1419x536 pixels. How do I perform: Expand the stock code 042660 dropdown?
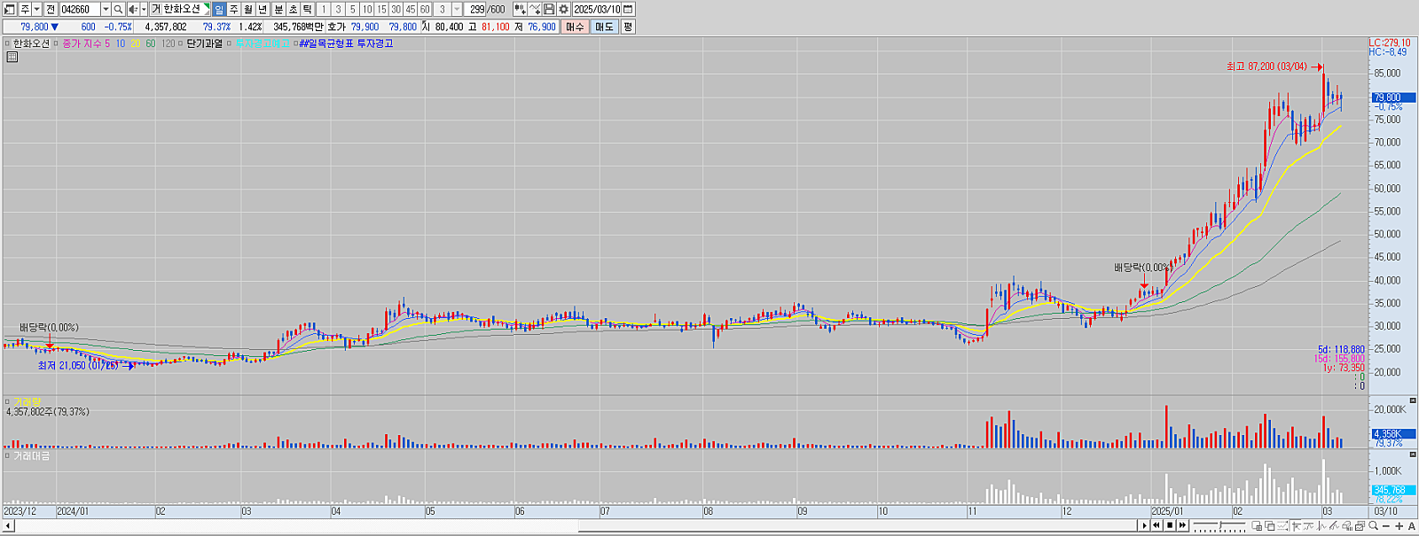(x=106, y=9)
